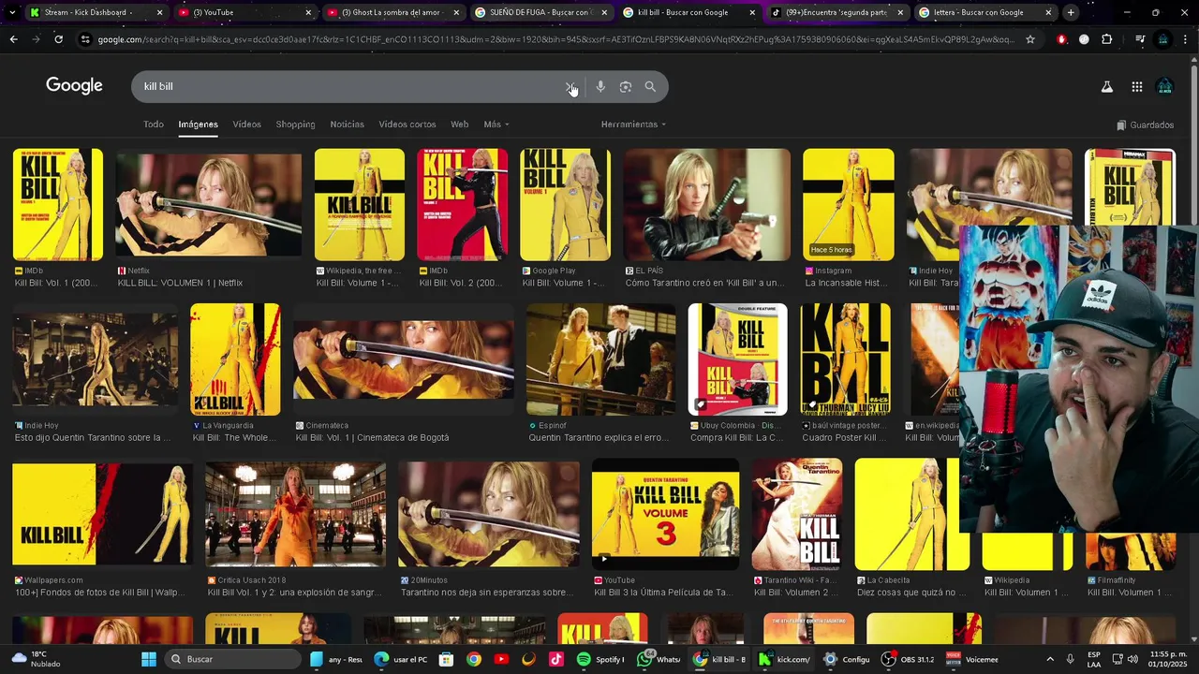Open Voicemeeter from taskbar
1199x674 pixels.
click(x=972, y=659)
